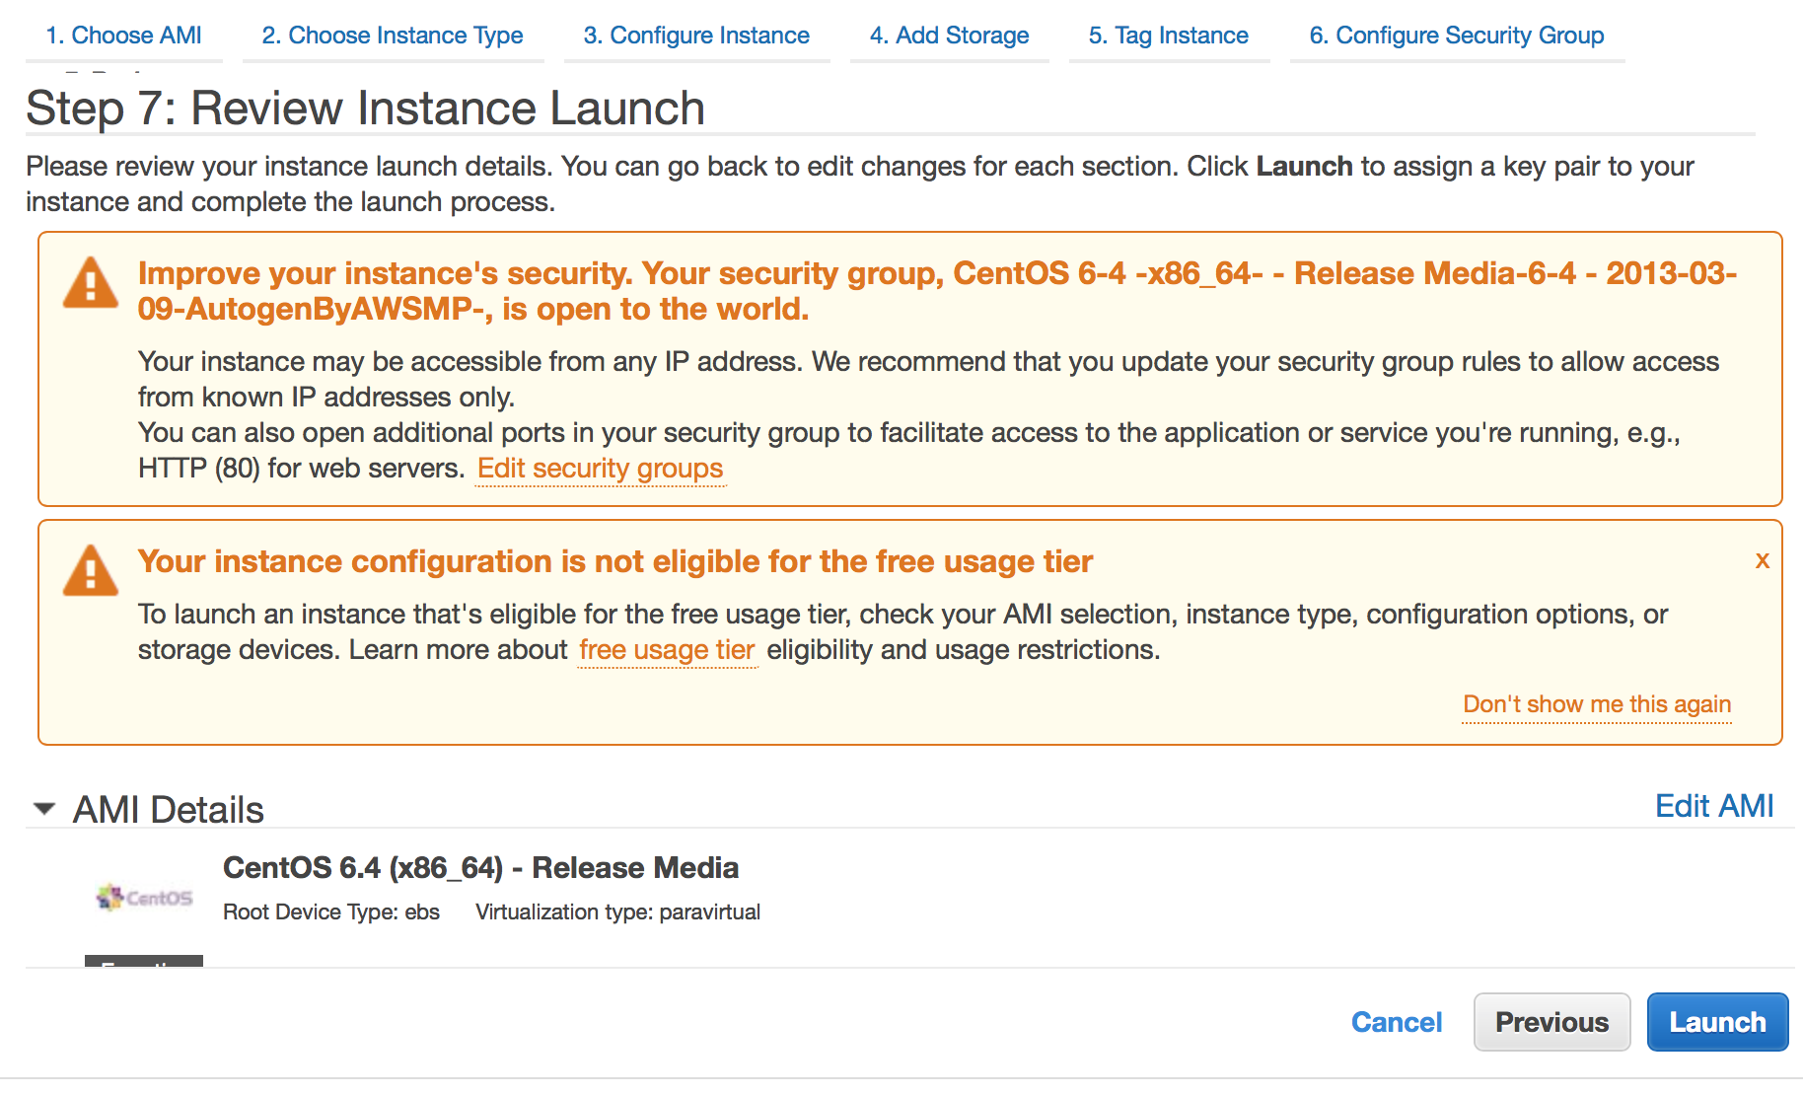1803x1095 pixels.
Task: Click the Virtualization type: paravirtual text
Action: [x=617, y=912]
